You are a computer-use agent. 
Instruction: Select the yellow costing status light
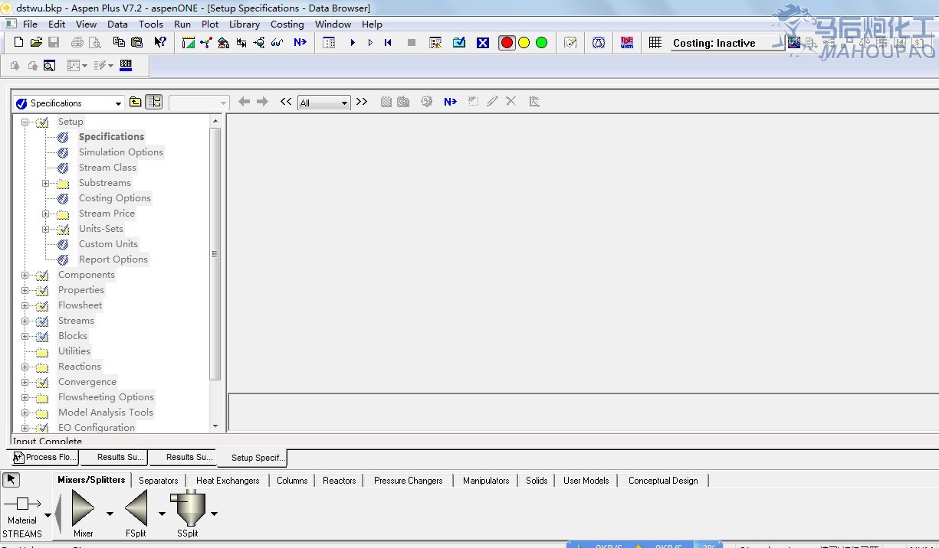pos(524,43)
